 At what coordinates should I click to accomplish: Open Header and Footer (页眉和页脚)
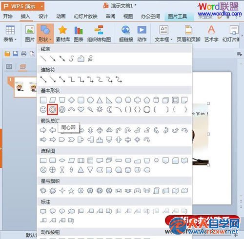[188, 34]
